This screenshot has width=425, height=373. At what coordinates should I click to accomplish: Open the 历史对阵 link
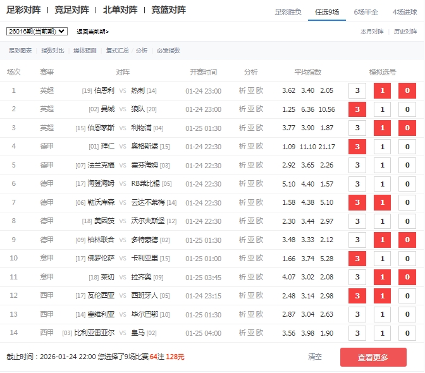click(x=405, y=31)
